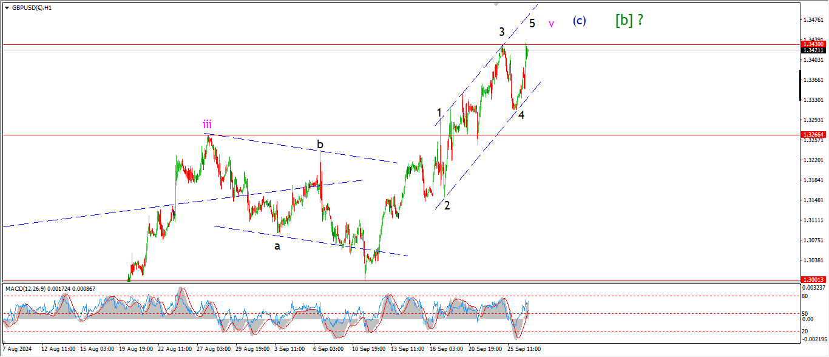The height and width of the screenshot is (357, 829).
Task: Click the red 1.34300 price tag
Action: click(x=813, y=44)
